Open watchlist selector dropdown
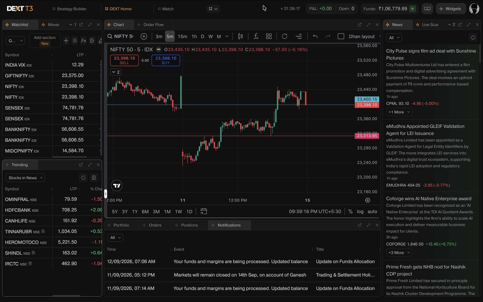483x302 pixels. click(x=15, y=41)
